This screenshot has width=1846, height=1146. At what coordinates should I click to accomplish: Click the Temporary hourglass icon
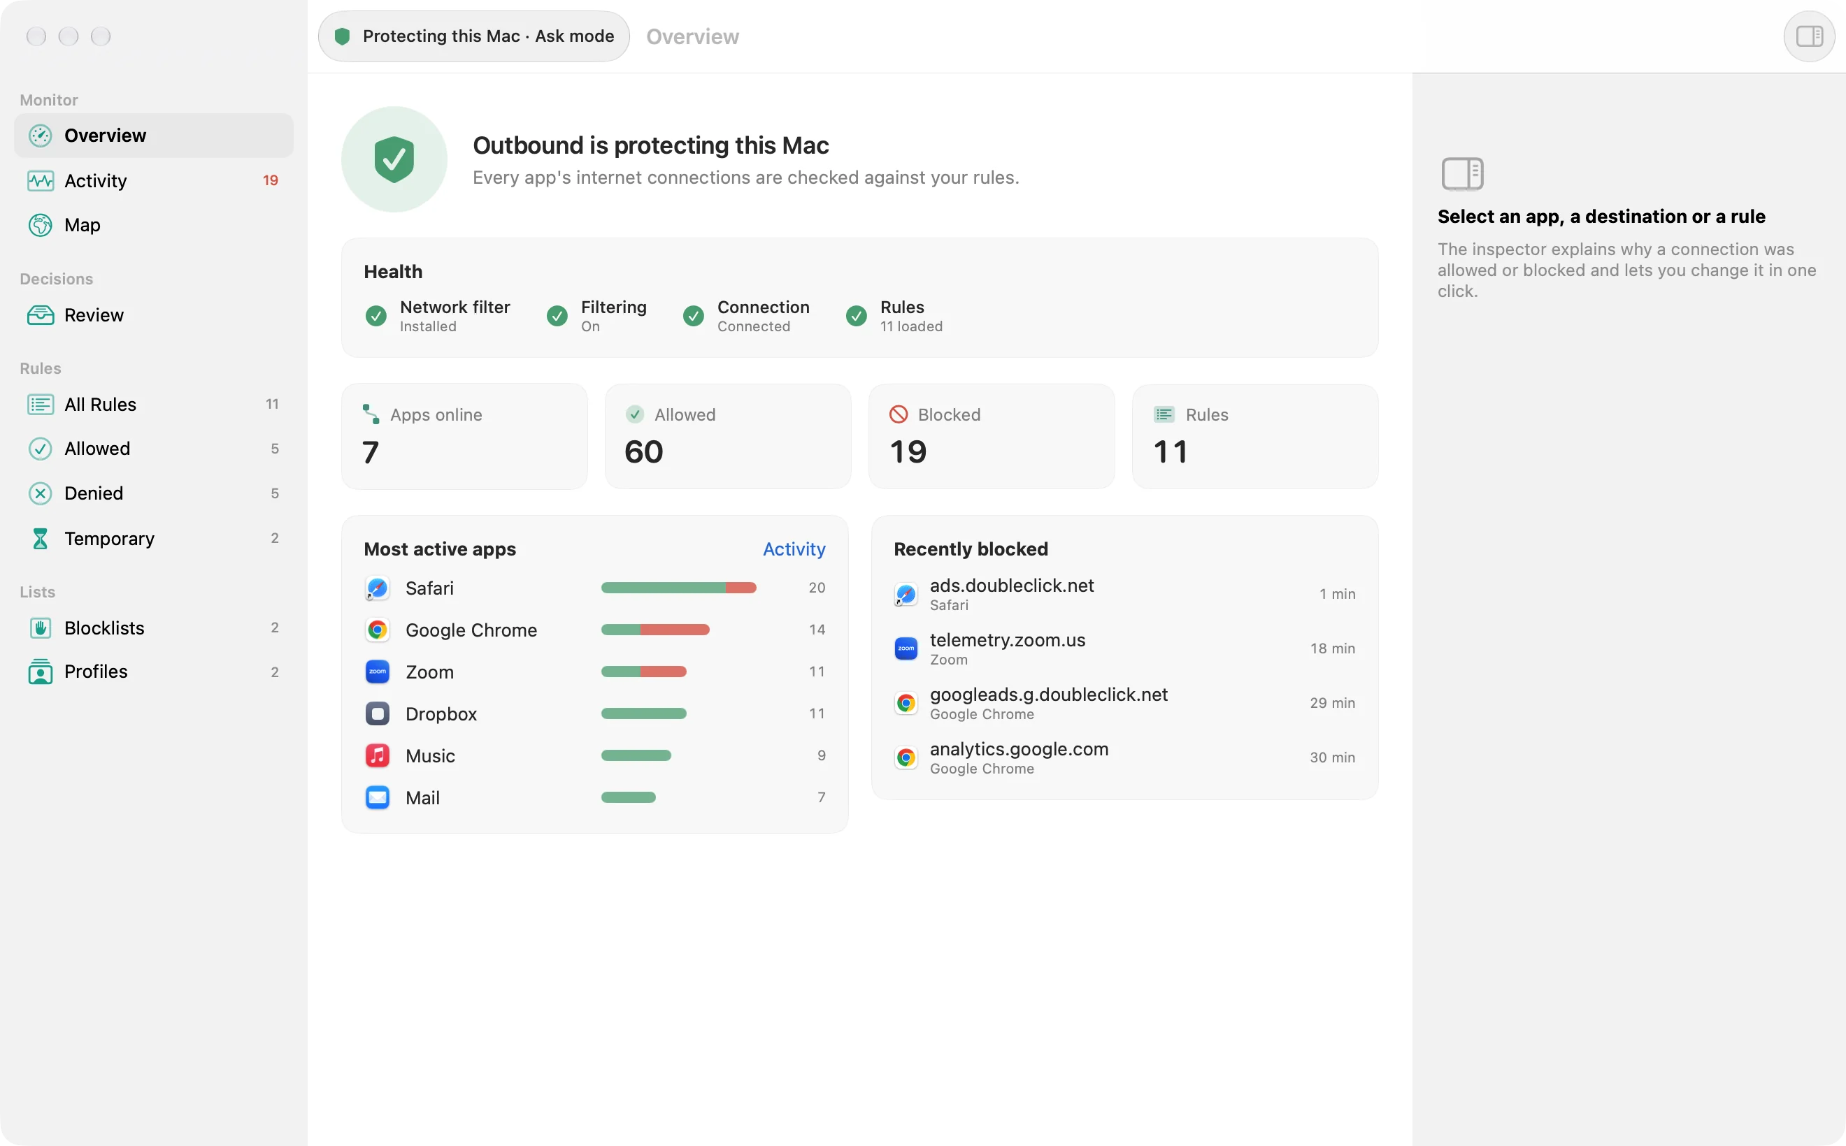click(40, 538)
